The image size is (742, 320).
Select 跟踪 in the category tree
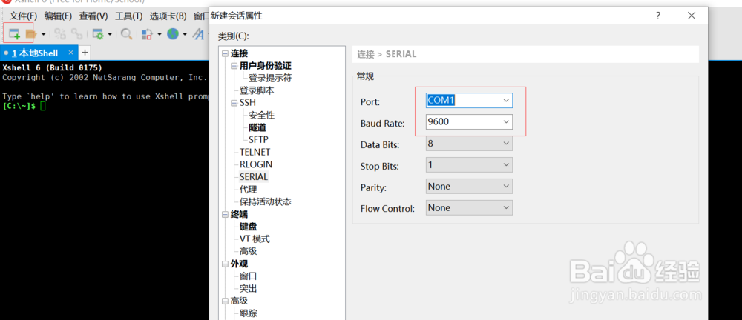pyautogui.click(x=248, y=313)
